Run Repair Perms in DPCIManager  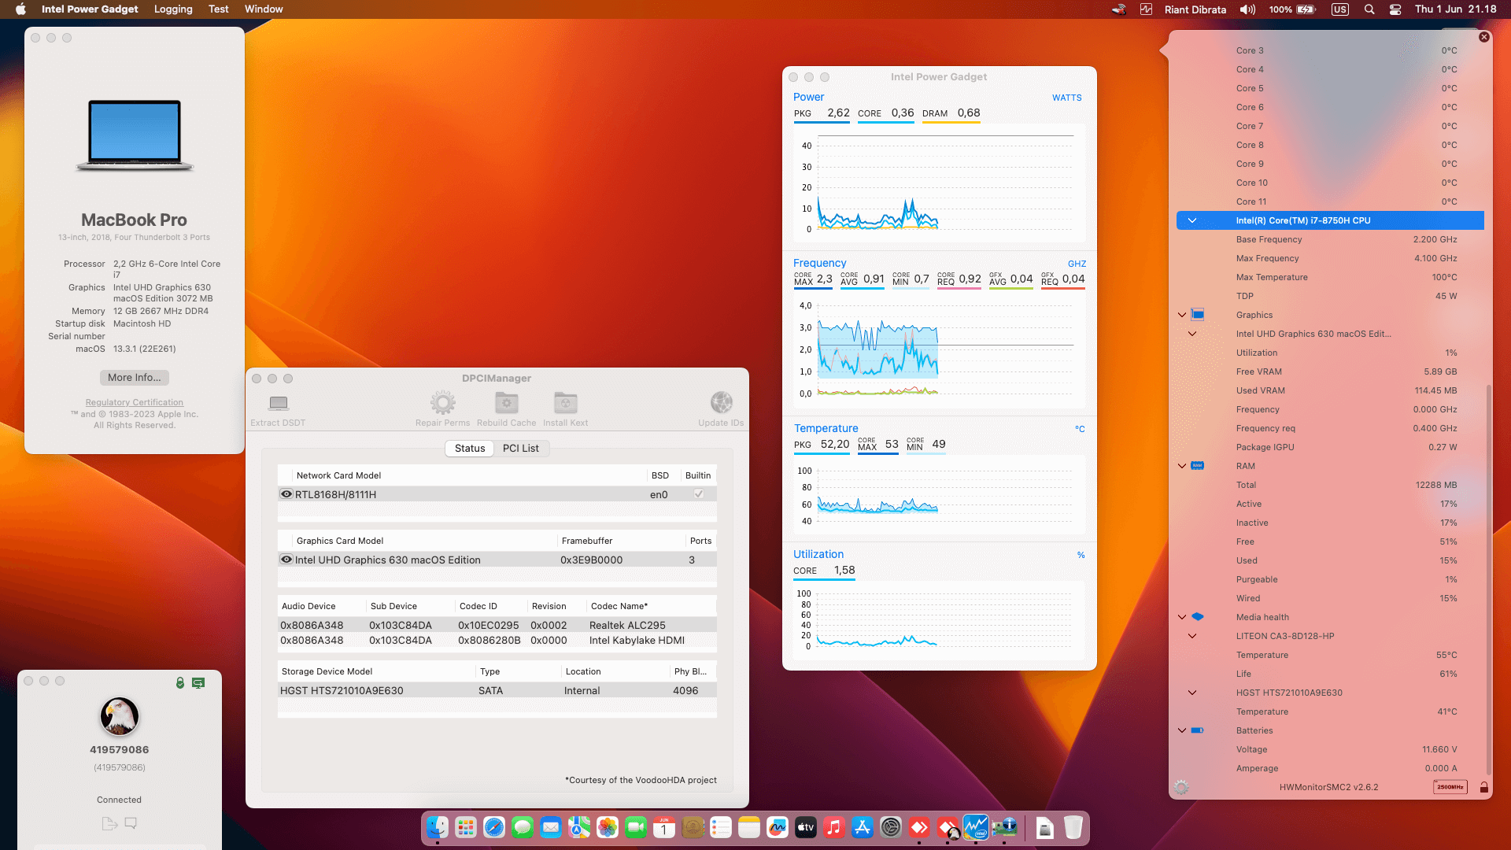tap(443, 405)
